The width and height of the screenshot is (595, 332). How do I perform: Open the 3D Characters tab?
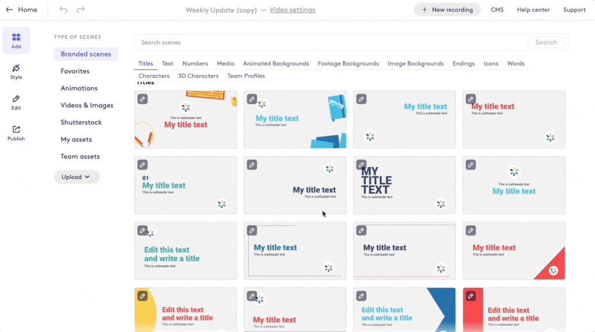[x=198, y=76]
